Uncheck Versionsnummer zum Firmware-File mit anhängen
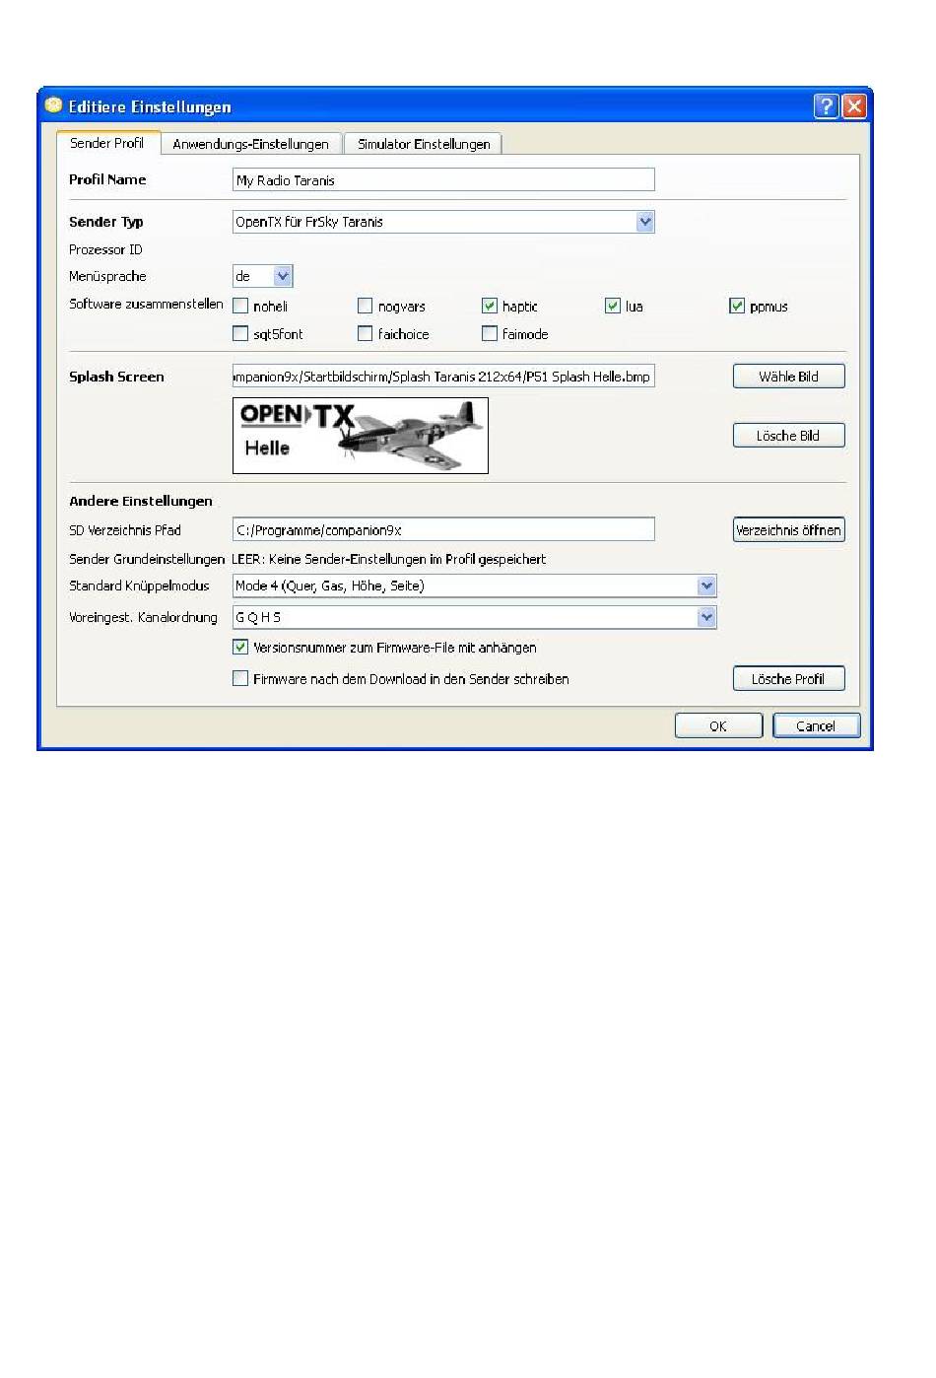 [240, 648]
